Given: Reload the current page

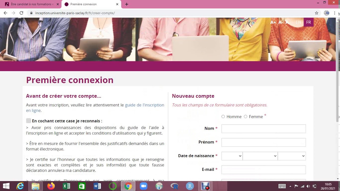Looking at the screenshot, I should (22, 13).
